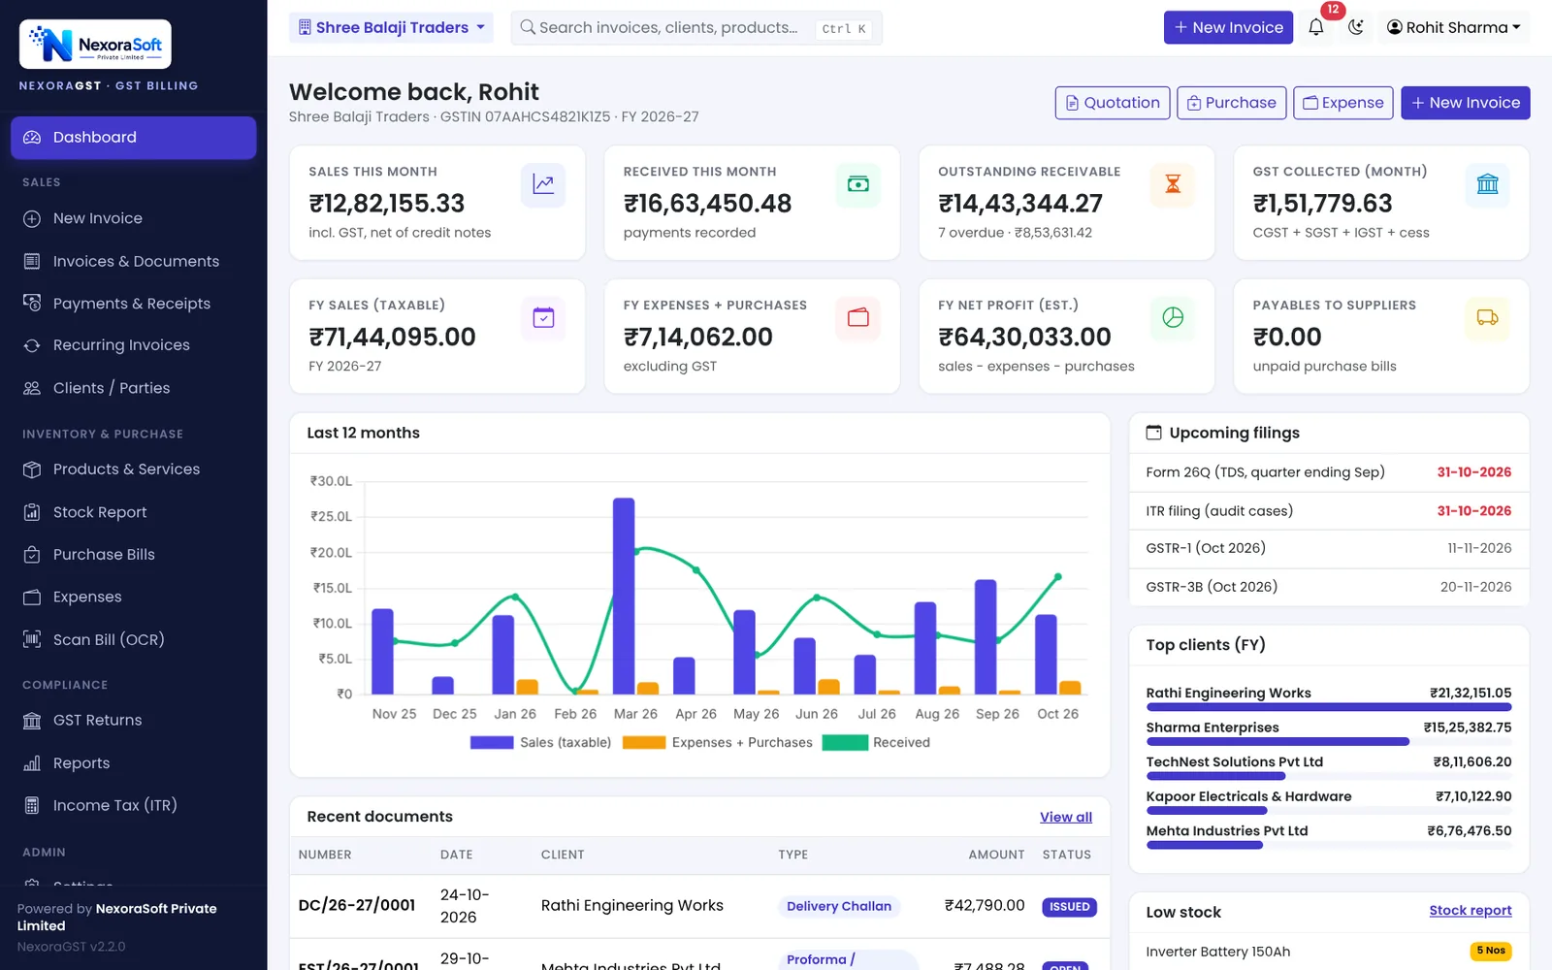
Task: Select Form 26Q filing row
Action: coord(1329,472)
